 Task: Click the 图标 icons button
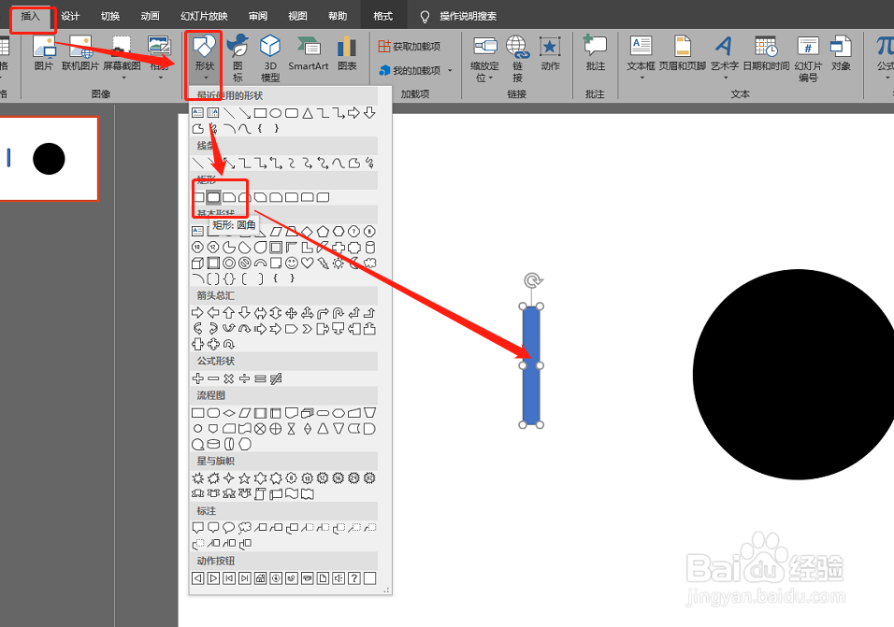[x=238, y=57]
